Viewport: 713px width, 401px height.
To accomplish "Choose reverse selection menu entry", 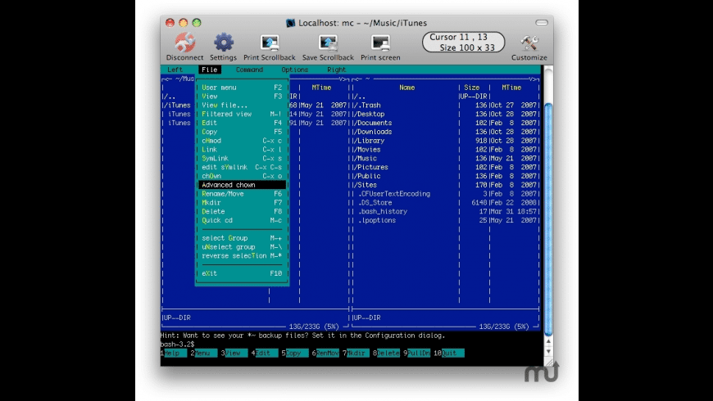I will click(x=242, y=255).
